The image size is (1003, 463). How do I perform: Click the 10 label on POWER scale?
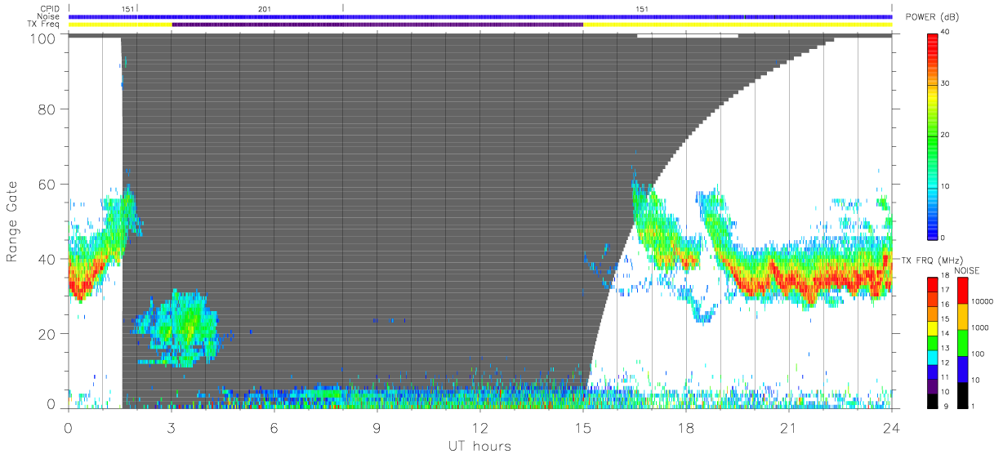pos(945,187)
